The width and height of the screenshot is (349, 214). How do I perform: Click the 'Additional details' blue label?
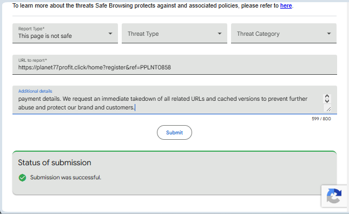coord(35,91)
